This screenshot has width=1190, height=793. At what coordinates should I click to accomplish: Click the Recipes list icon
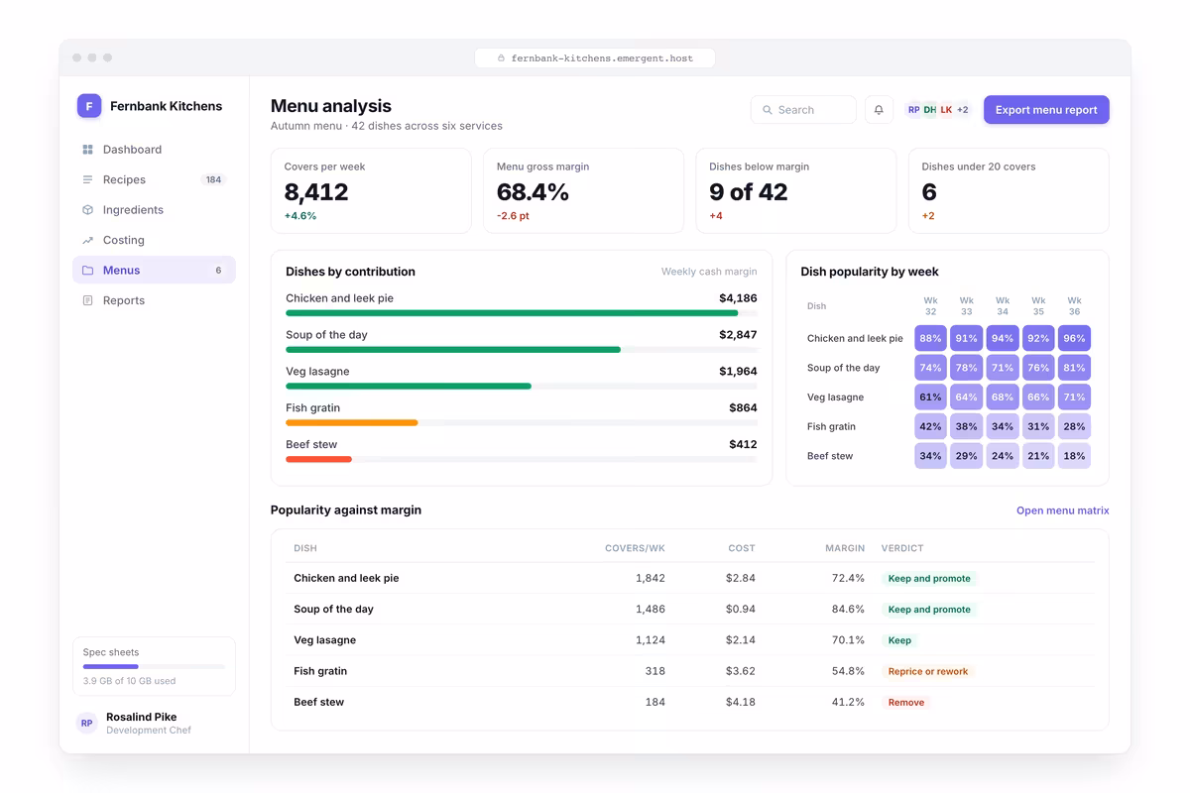coord(87,179)
